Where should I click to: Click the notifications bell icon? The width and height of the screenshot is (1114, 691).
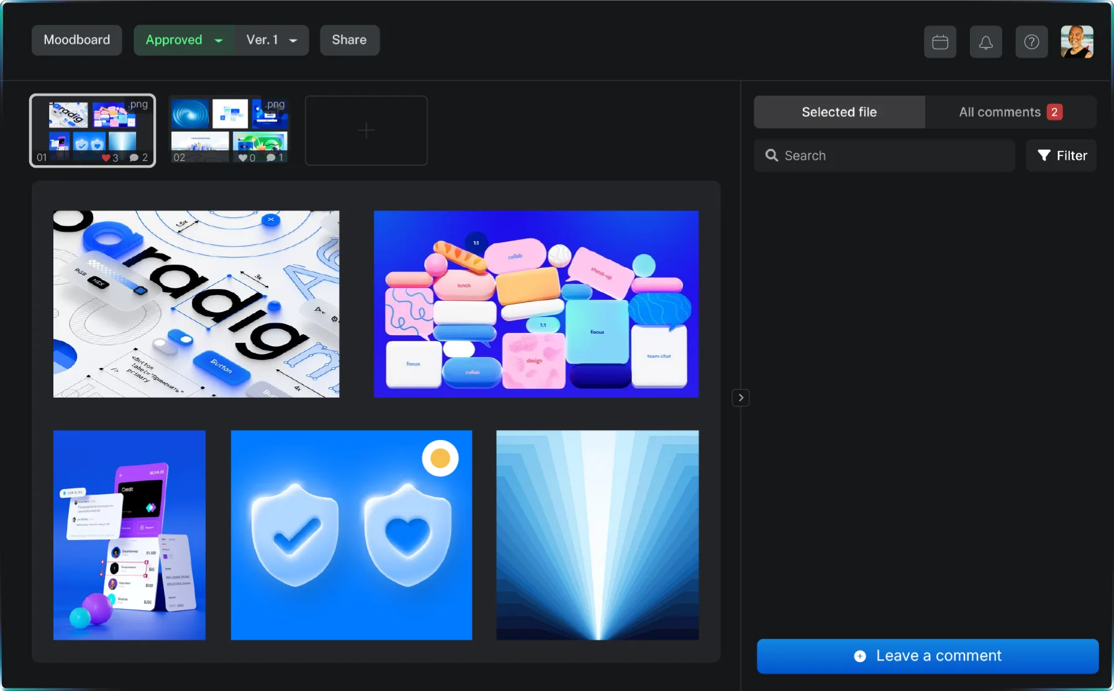click(x=985, y=42)
